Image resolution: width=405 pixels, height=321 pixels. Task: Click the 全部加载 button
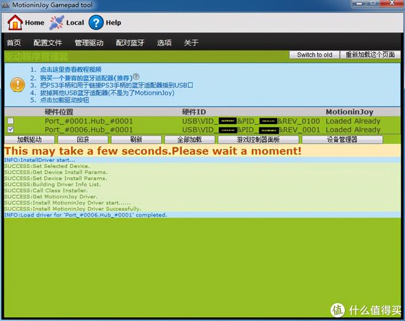(x=190, y=139)
